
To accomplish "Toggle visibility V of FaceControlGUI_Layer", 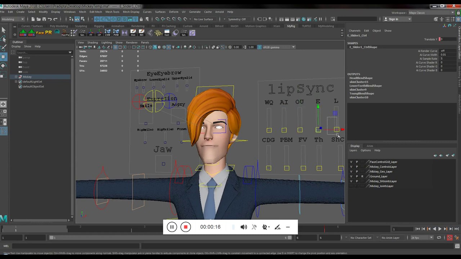I will click(351, 162).
